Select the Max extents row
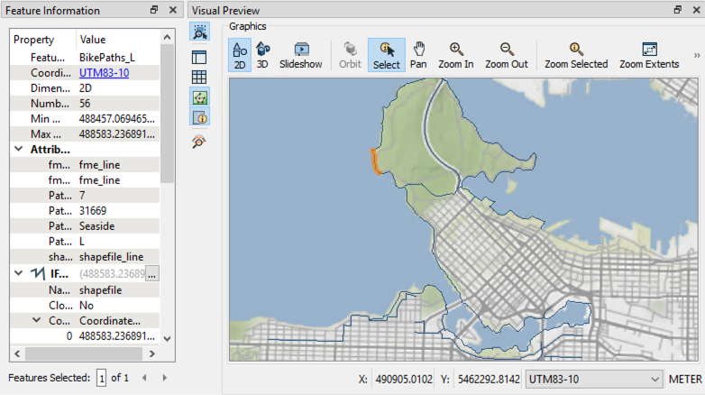Screen dimensions: 705x395 click(85, 134)
